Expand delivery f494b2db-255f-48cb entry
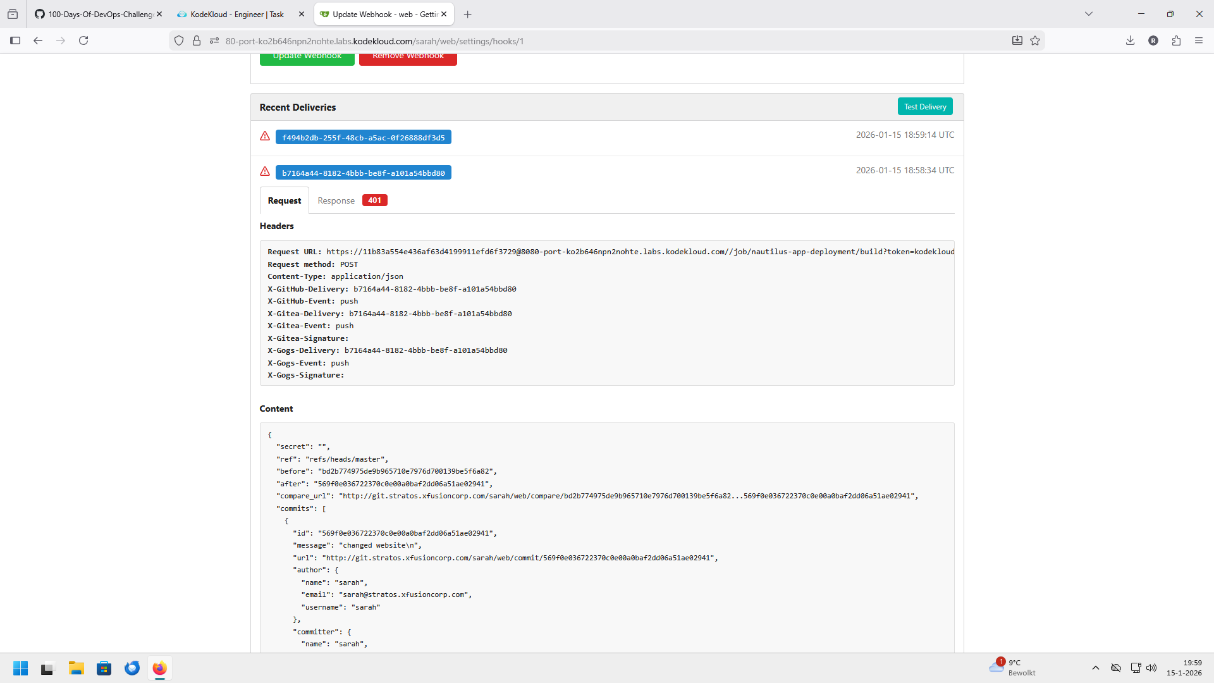The height and width of the screenshot is (683, 1214). 363,137
